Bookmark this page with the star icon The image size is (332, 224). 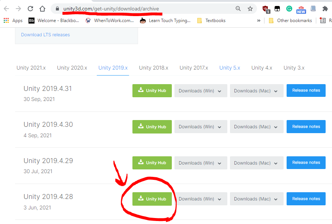250,9
